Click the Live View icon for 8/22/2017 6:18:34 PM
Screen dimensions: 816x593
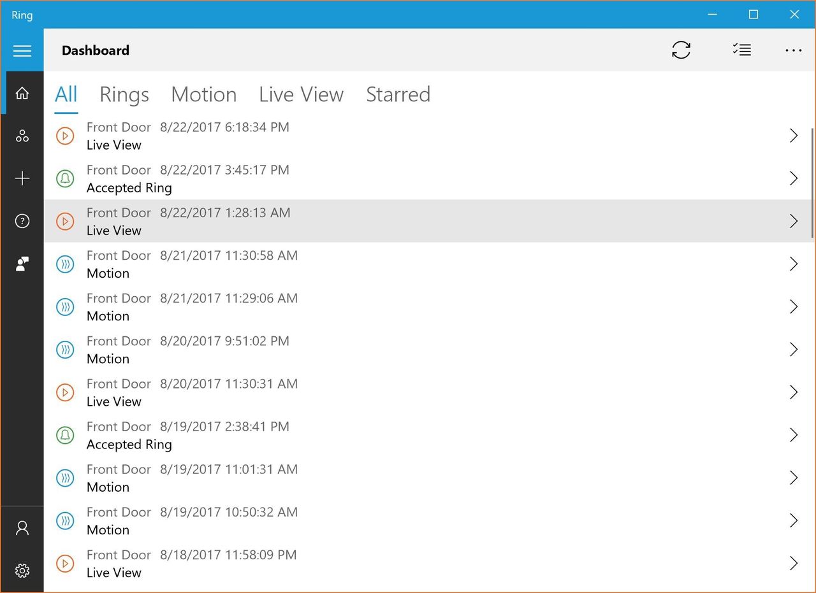[65, 136]
